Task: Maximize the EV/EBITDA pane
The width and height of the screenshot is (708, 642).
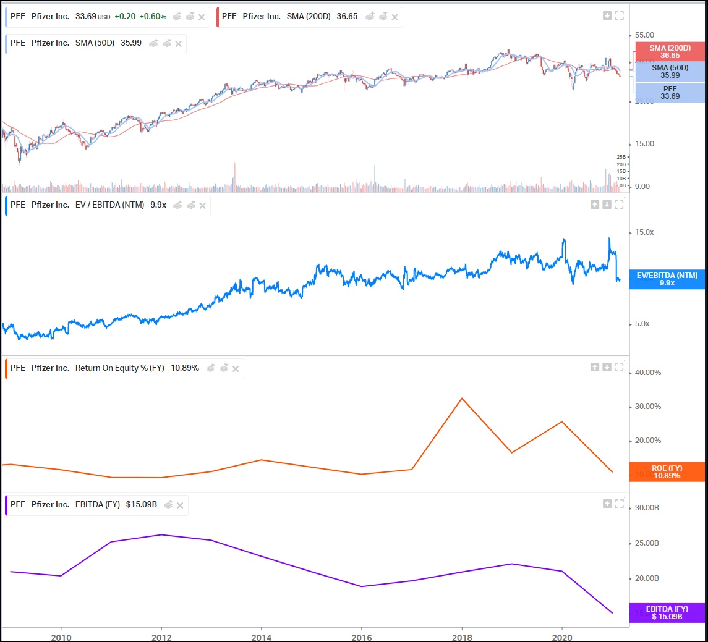Action: pos(619,204)
